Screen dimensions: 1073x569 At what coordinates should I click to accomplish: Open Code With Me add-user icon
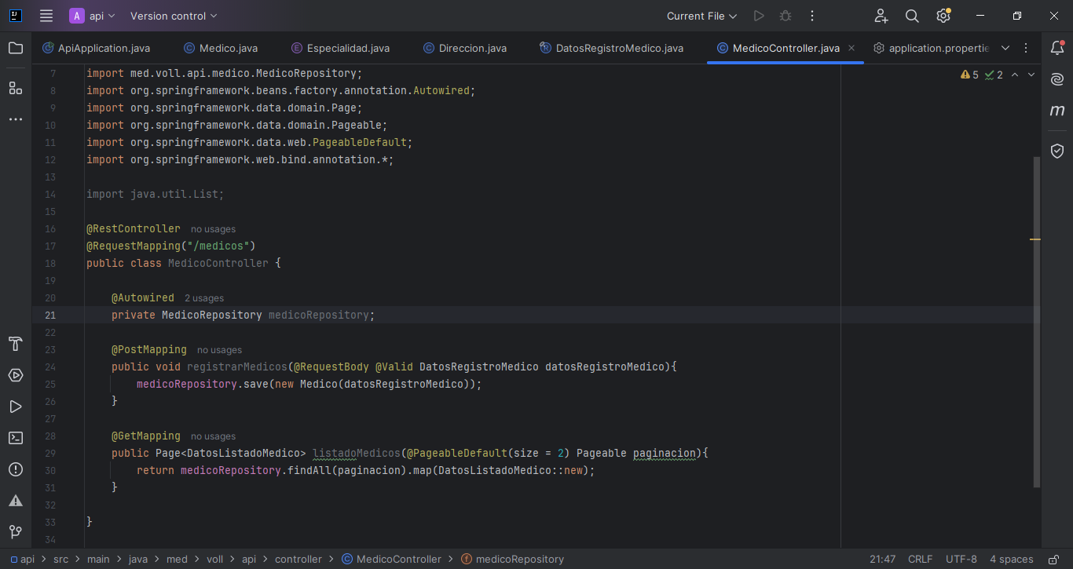[x=881, y=16]
